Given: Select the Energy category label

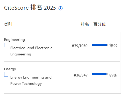Looking at the screenshot, I should point(10,69).
